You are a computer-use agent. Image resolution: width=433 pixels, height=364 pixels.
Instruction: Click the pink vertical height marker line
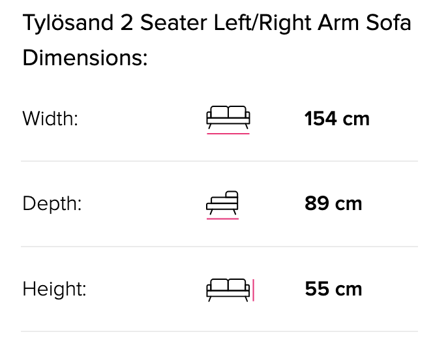click(x=253, y=290)
